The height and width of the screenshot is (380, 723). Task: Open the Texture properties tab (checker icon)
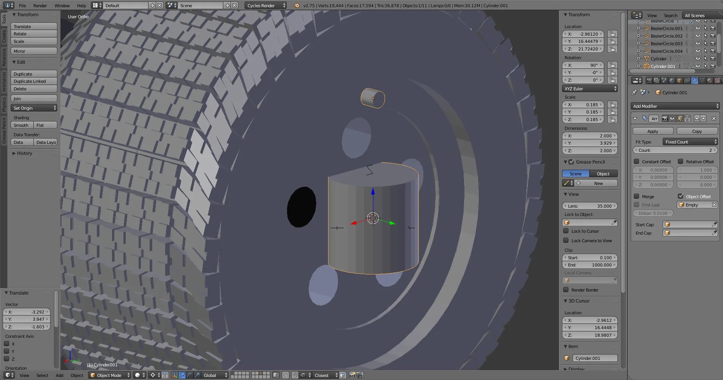(x=717, y=80)
